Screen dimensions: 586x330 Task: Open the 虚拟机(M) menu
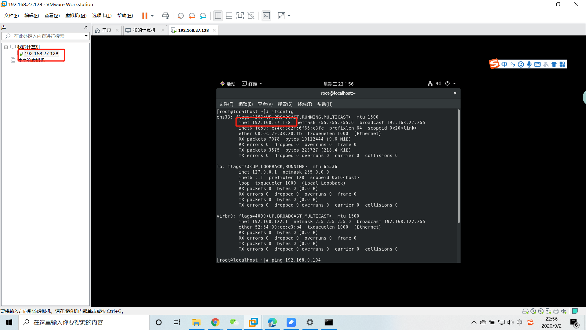(x=76, y=16)
